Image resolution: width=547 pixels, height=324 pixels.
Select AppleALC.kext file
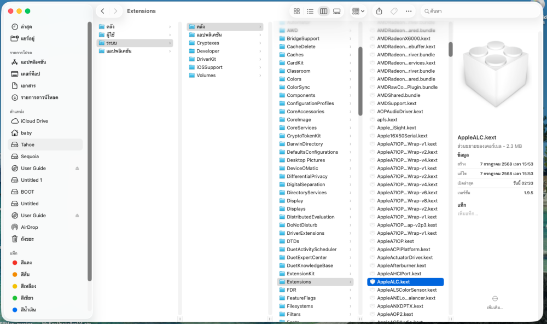click(405, 282)
